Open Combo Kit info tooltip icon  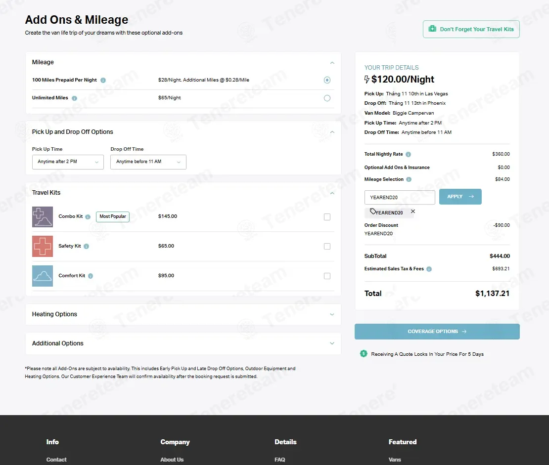(88, 217)
